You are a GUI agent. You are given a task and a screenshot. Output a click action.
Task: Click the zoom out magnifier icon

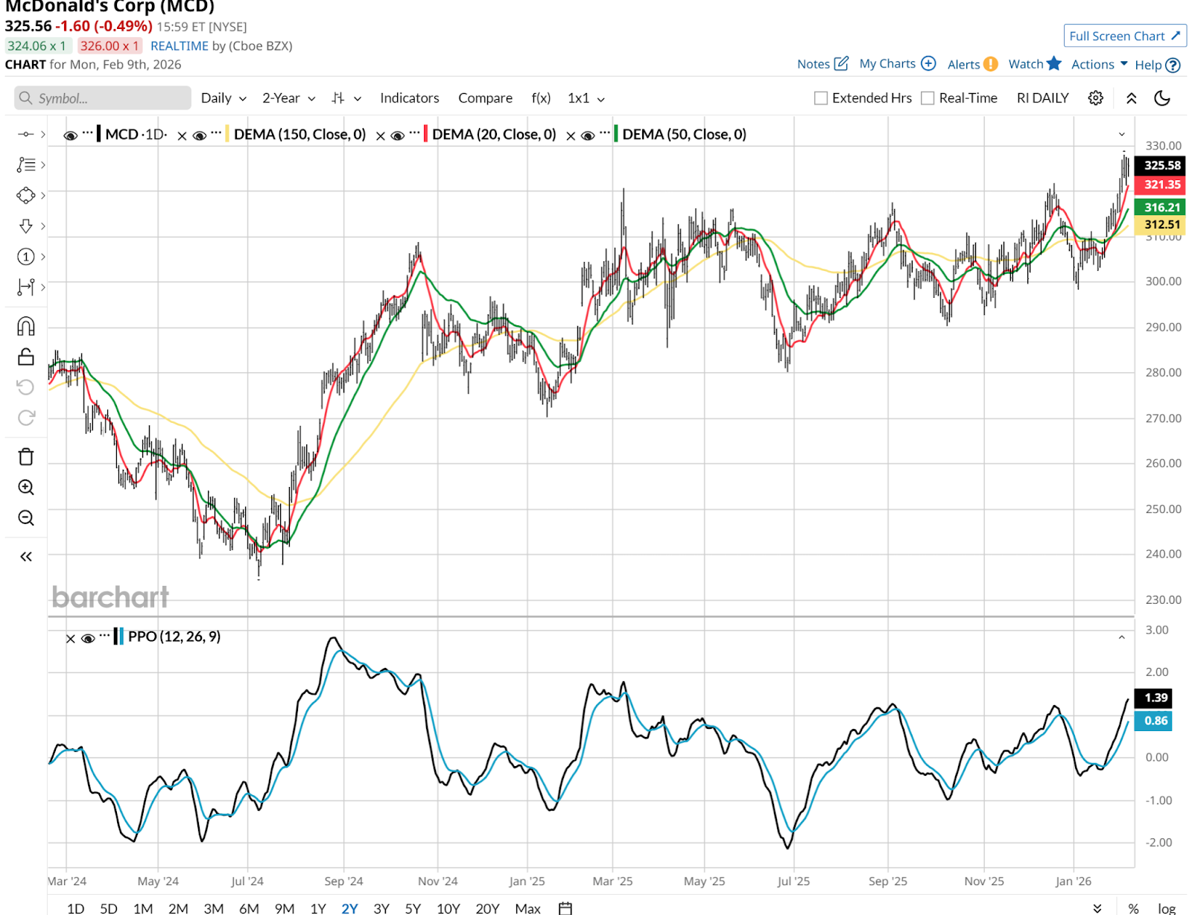pyautogui.click(x=26, y=517)
